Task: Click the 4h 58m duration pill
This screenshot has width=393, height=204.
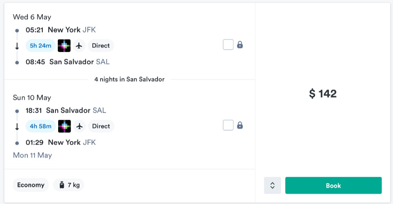Action: coord(41,126)
